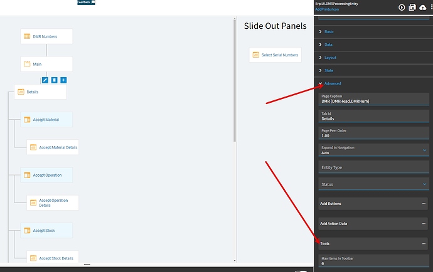Click the Page Caption field
The width and height of the screenshot is (433, 272).
[373, 99]
